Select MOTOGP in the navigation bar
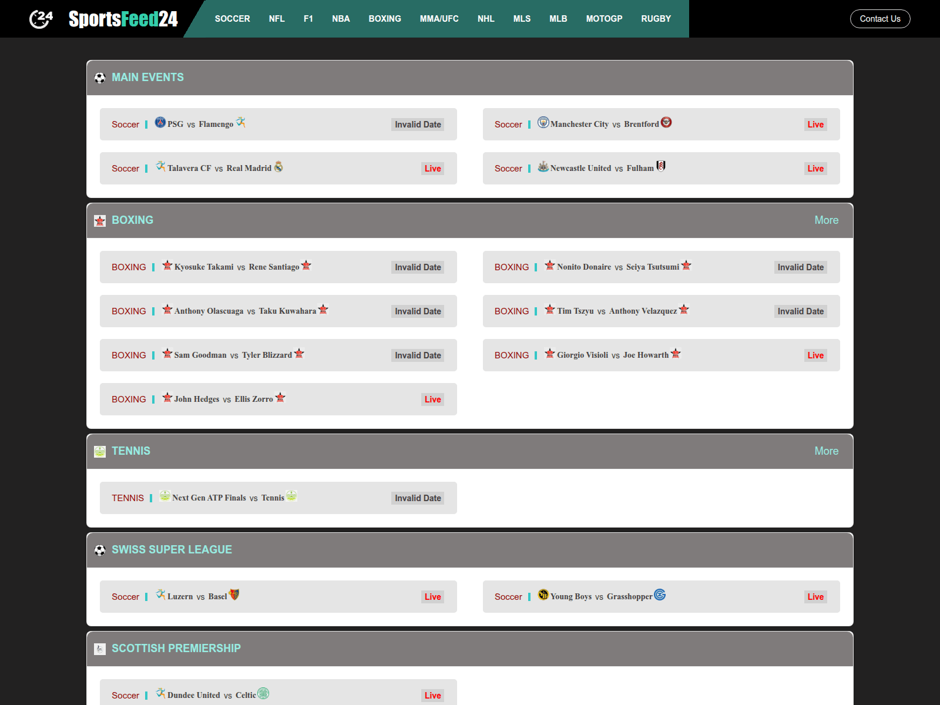Viewport: 940px width, 705px height. pos(604,19)
